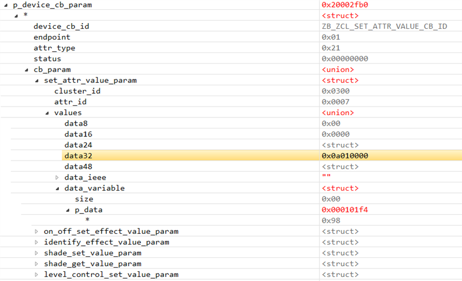Click <struct> value of identify_effect_value_param
The width and height of the screenshot is (462, 281).
pyautogui.click(x=340, y=242)
